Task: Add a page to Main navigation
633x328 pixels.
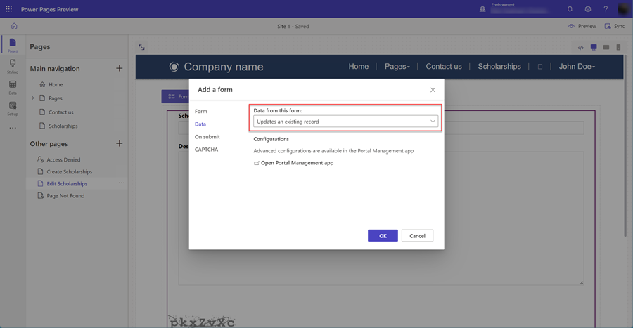Action: pyautogui.click(x=119, y=69)
